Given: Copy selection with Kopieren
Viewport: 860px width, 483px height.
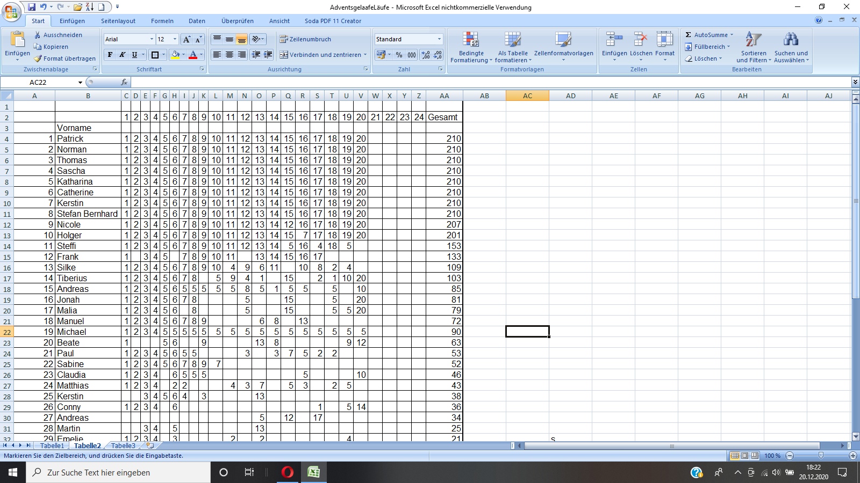Looking at the screenshot, I should 51,47.
